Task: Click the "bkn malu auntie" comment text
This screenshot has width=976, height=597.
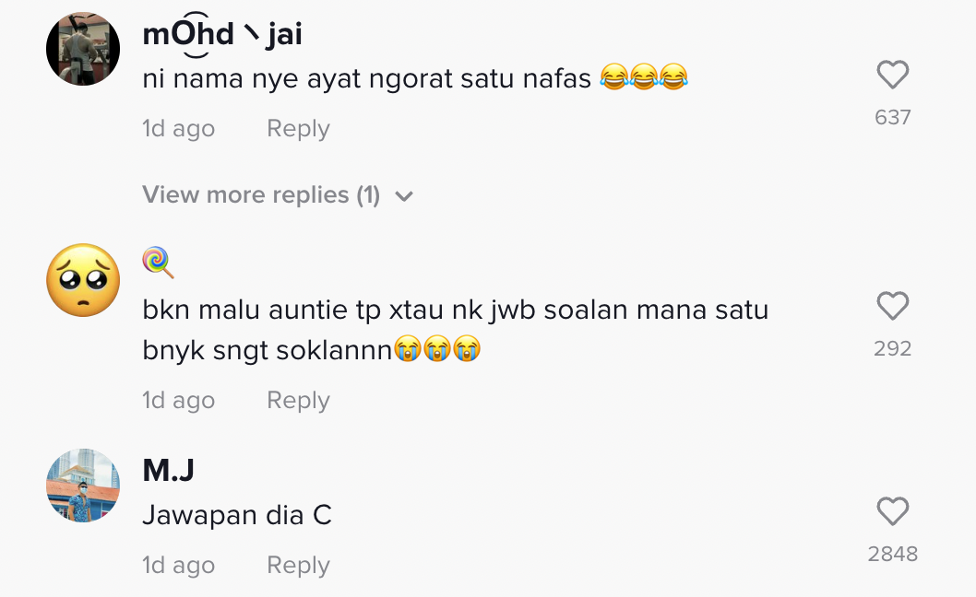Action: point(455,310)
